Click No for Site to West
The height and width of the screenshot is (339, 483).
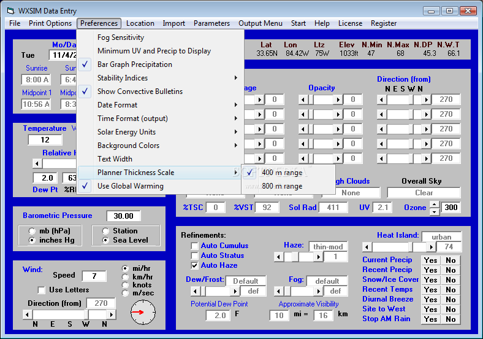coord(451,310)
